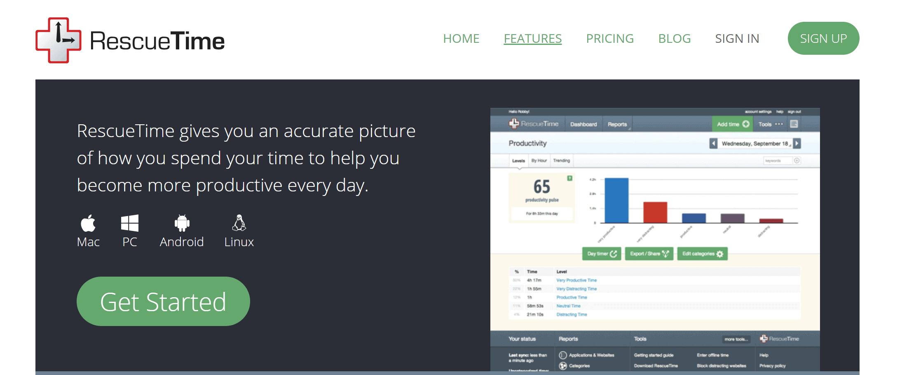902x375 pixels.
Task: Click the Very Distracting Time link
Action: [x=576, y=289]
